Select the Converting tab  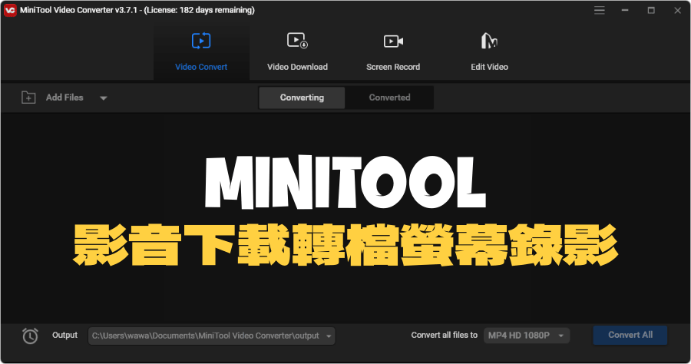click(302, 98)
